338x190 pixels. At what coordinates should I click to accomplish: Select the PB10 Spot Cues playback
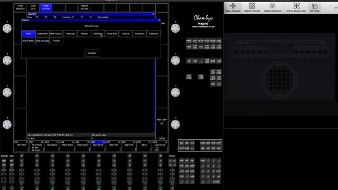tap(160, 146)
